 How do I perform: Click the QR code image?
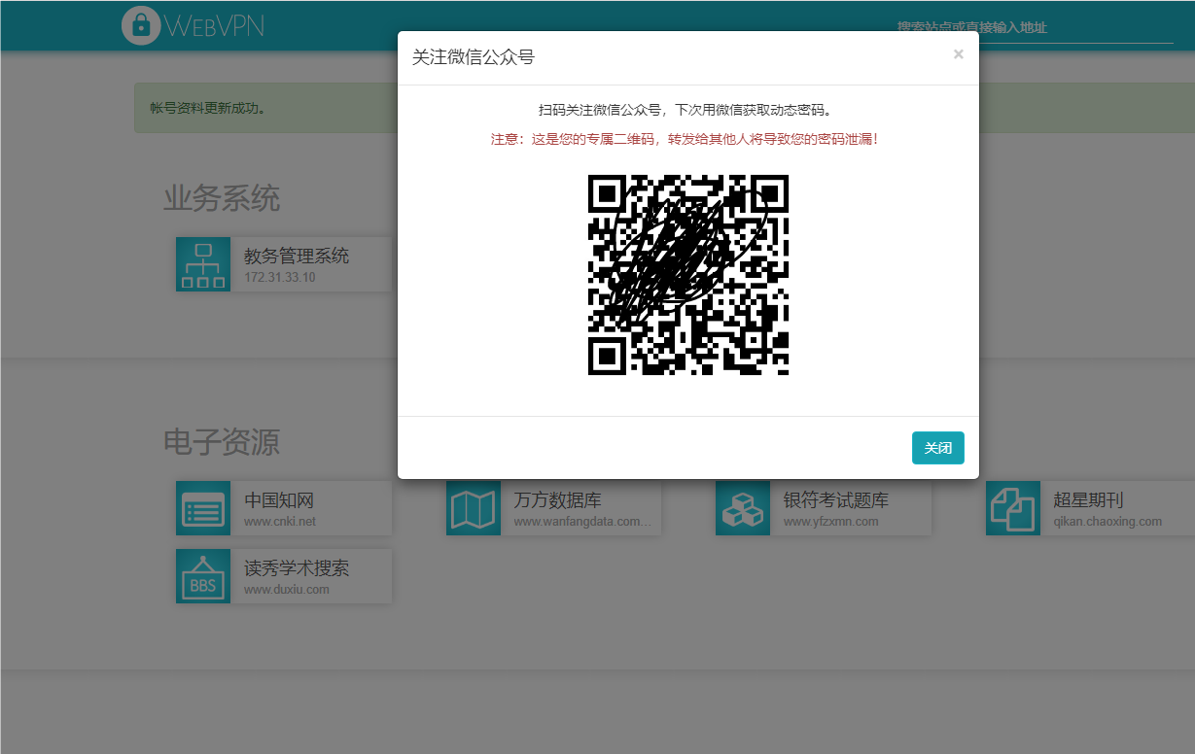coord(687,275)
